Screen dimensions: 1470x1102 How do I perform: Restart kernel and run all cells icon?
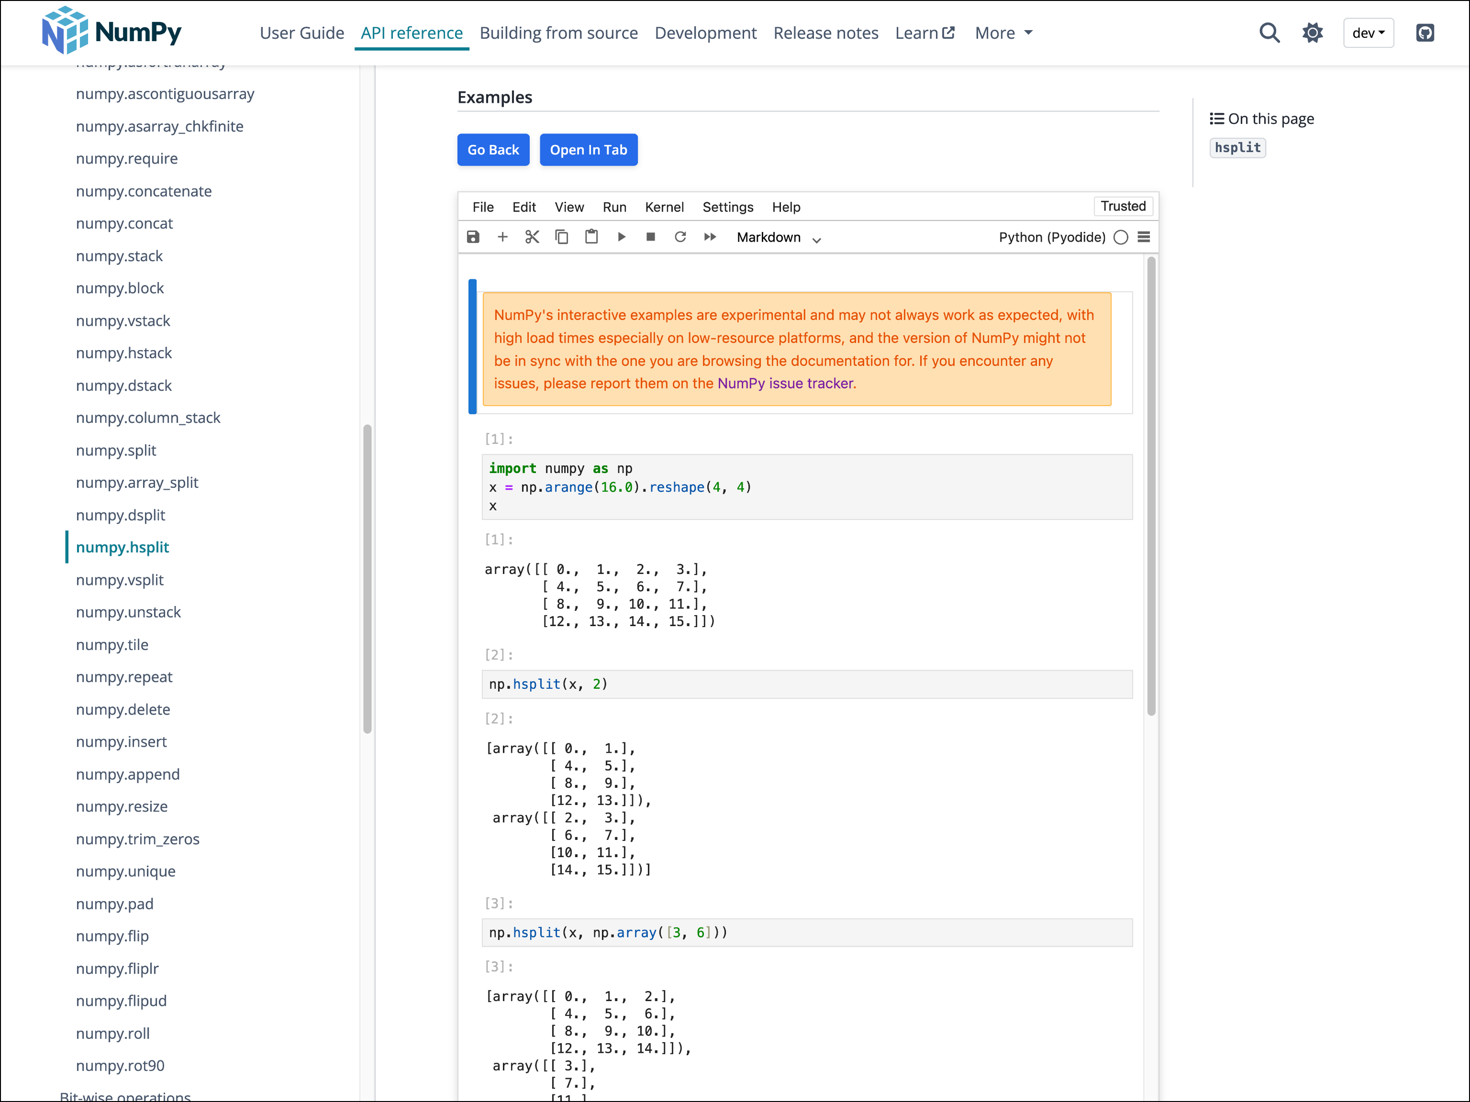pos(710,237)
